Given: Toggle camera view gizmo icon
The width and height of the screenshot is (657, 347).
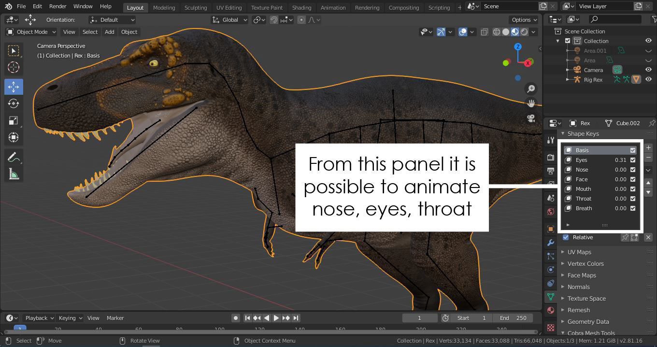Looking at the screenshot, I should (531, 118).
